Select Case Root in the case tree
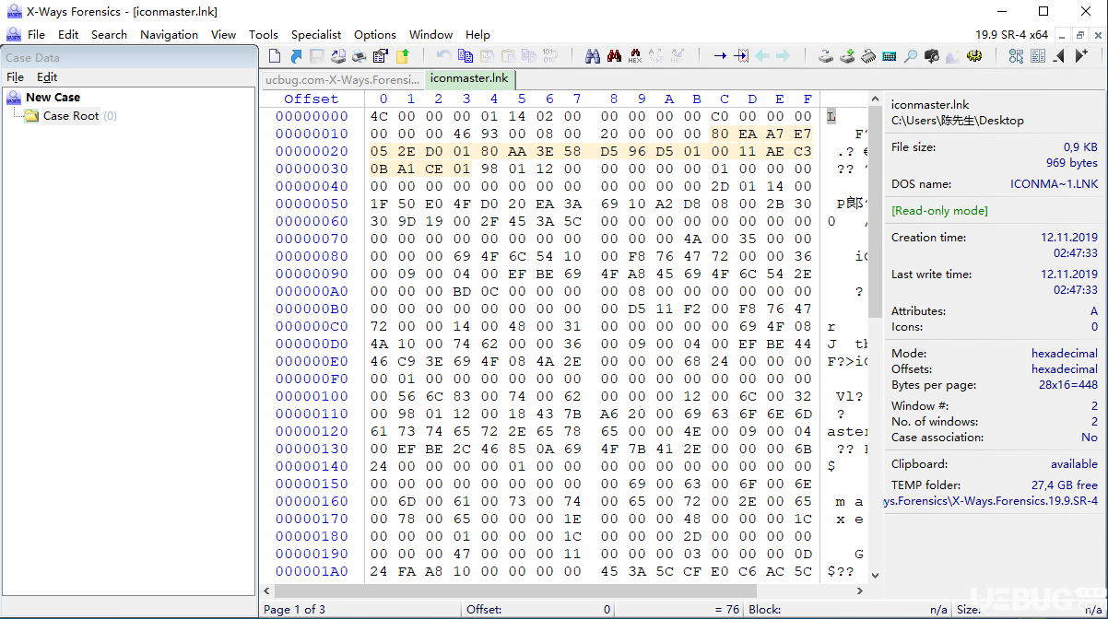1108x619 pixels. pyautogui.click(x=70, y=115)
